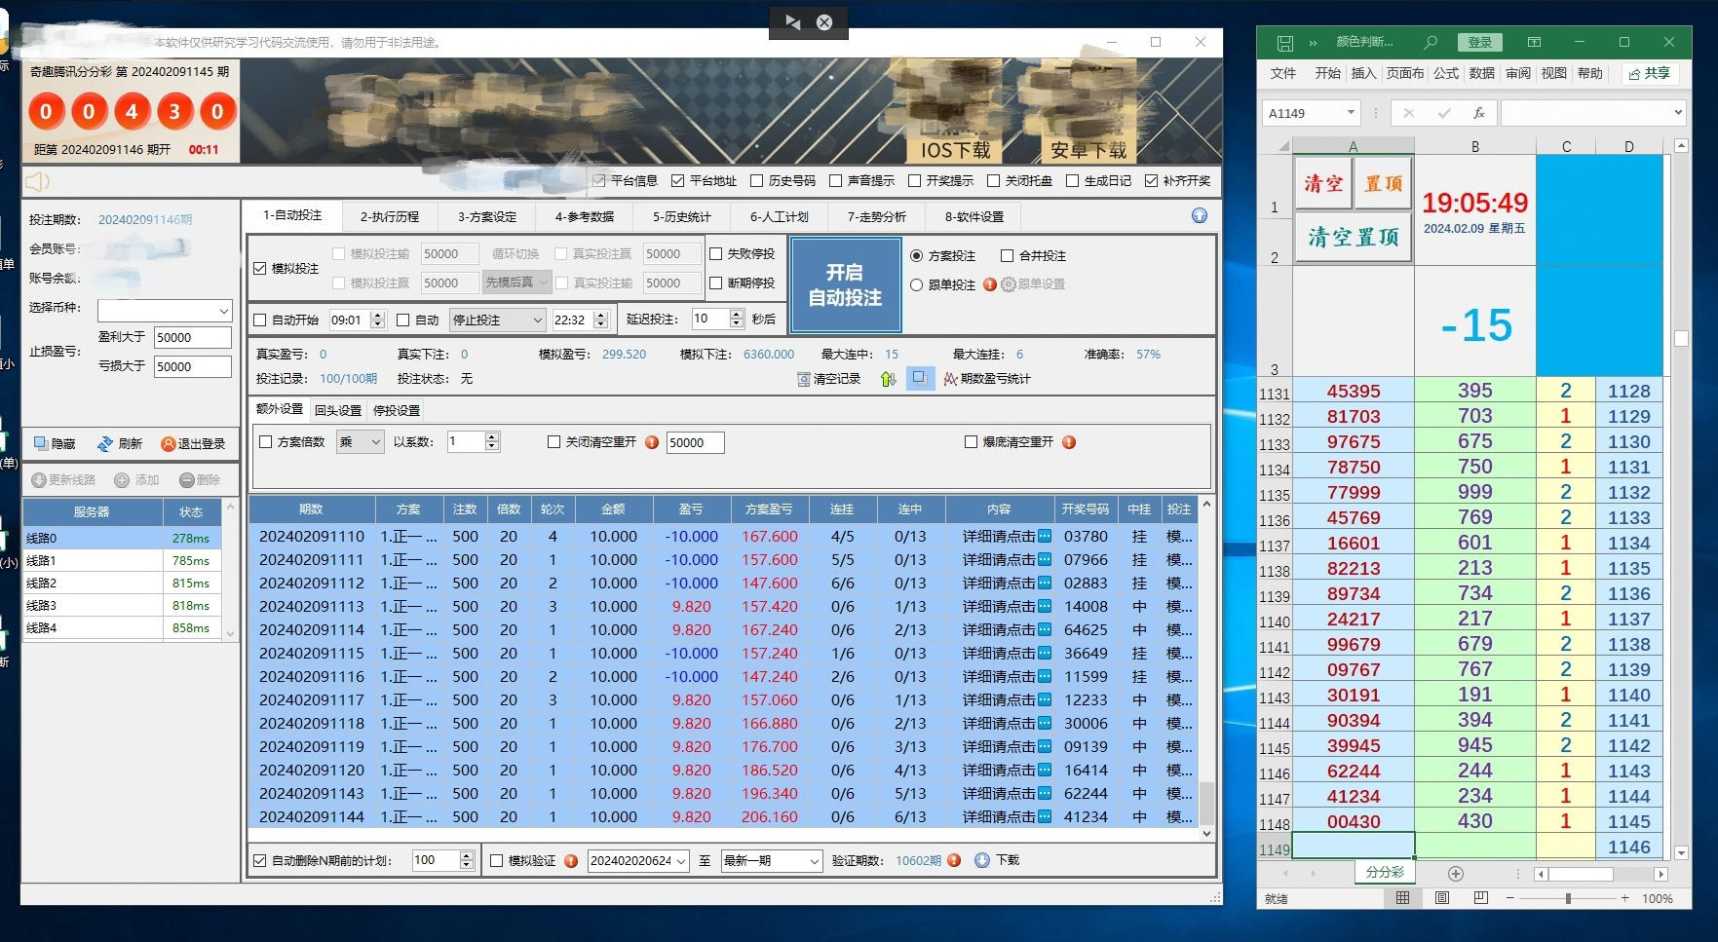Click the speaker sound icon
Screen dimensions: 1718x942
(x=37, y=181)
